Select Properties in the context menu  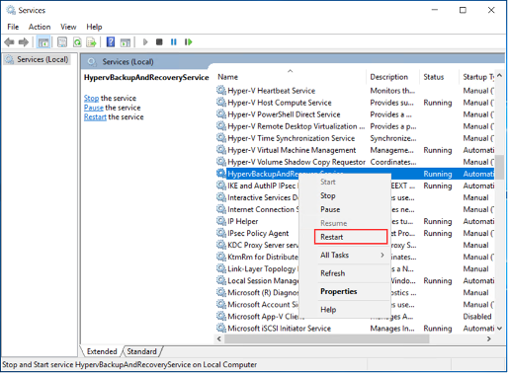coord(339,291)
